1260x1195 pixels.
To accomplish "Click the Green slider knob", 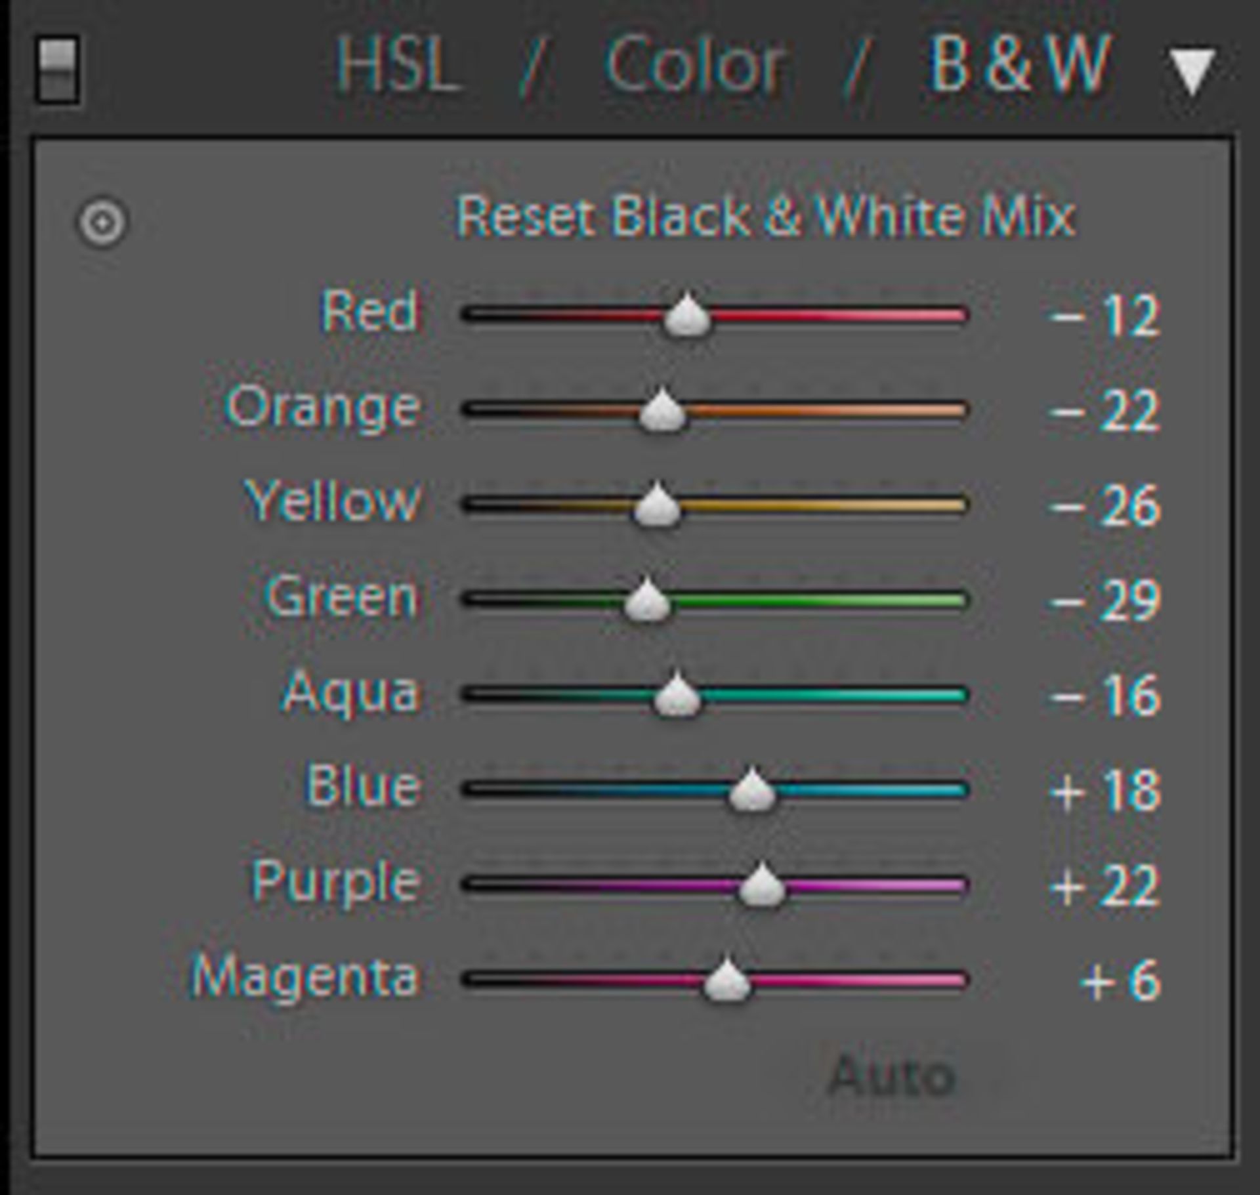I will 647,601.
